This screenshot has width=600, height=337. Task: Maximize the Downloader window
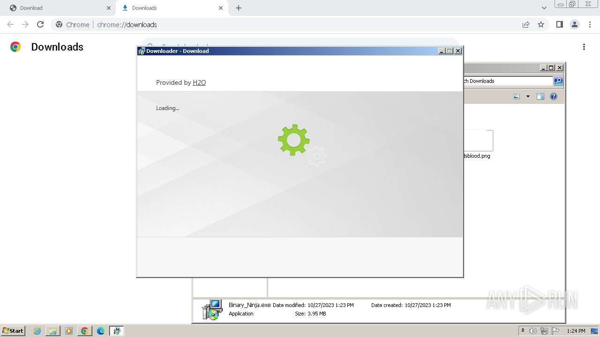[450, 51]
